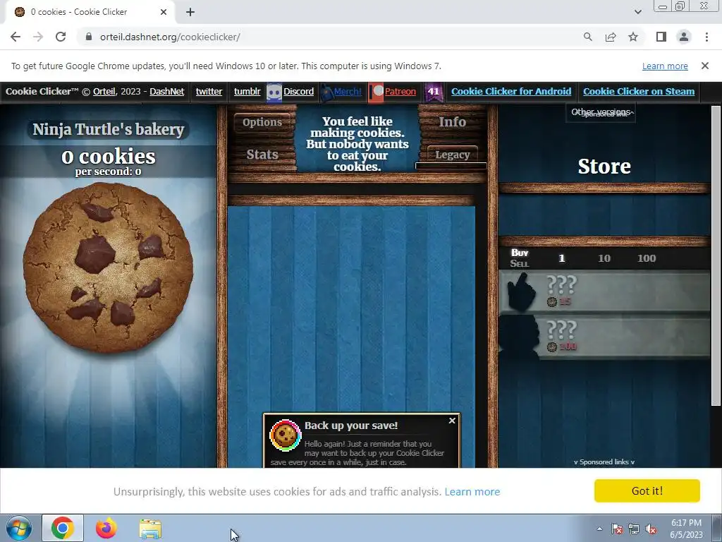Open the Orteil link
The width and height of the screenshot is (722, 542).
click(104, 91)
